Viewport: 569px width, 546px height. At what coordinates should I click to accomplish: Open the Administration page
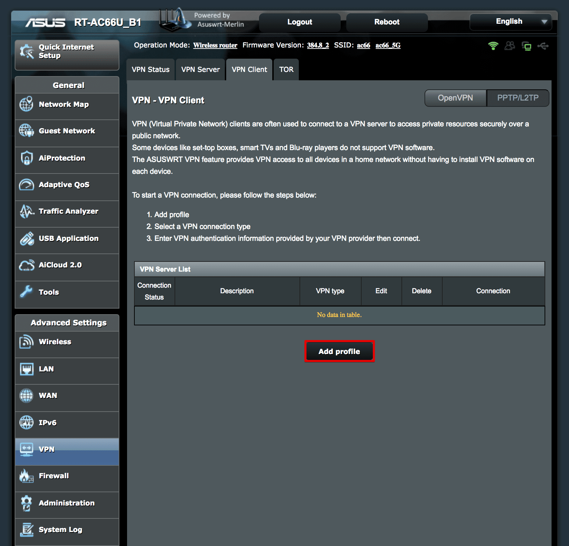click(x=66, y=503)
